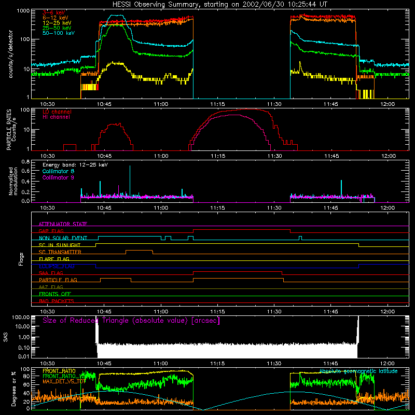Click the NON_SOLAR_EVENT flag label
This screenshot has height=415, width=415.
(63, 238)
